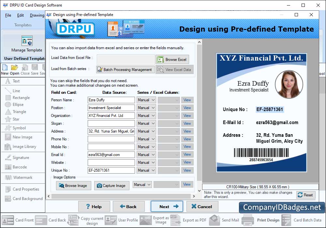Image resolution: width=326 pixels, height=228 pixels.
Task: Click the ID card photo thumbnail
Action: tap(289, 84)
